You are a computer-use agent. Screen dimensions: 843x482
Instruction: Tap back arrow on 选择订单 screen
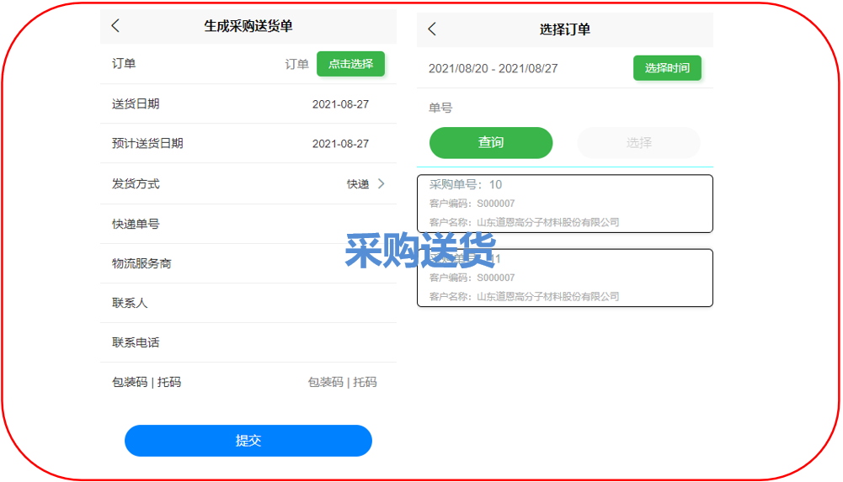click(x=432, y=29)
